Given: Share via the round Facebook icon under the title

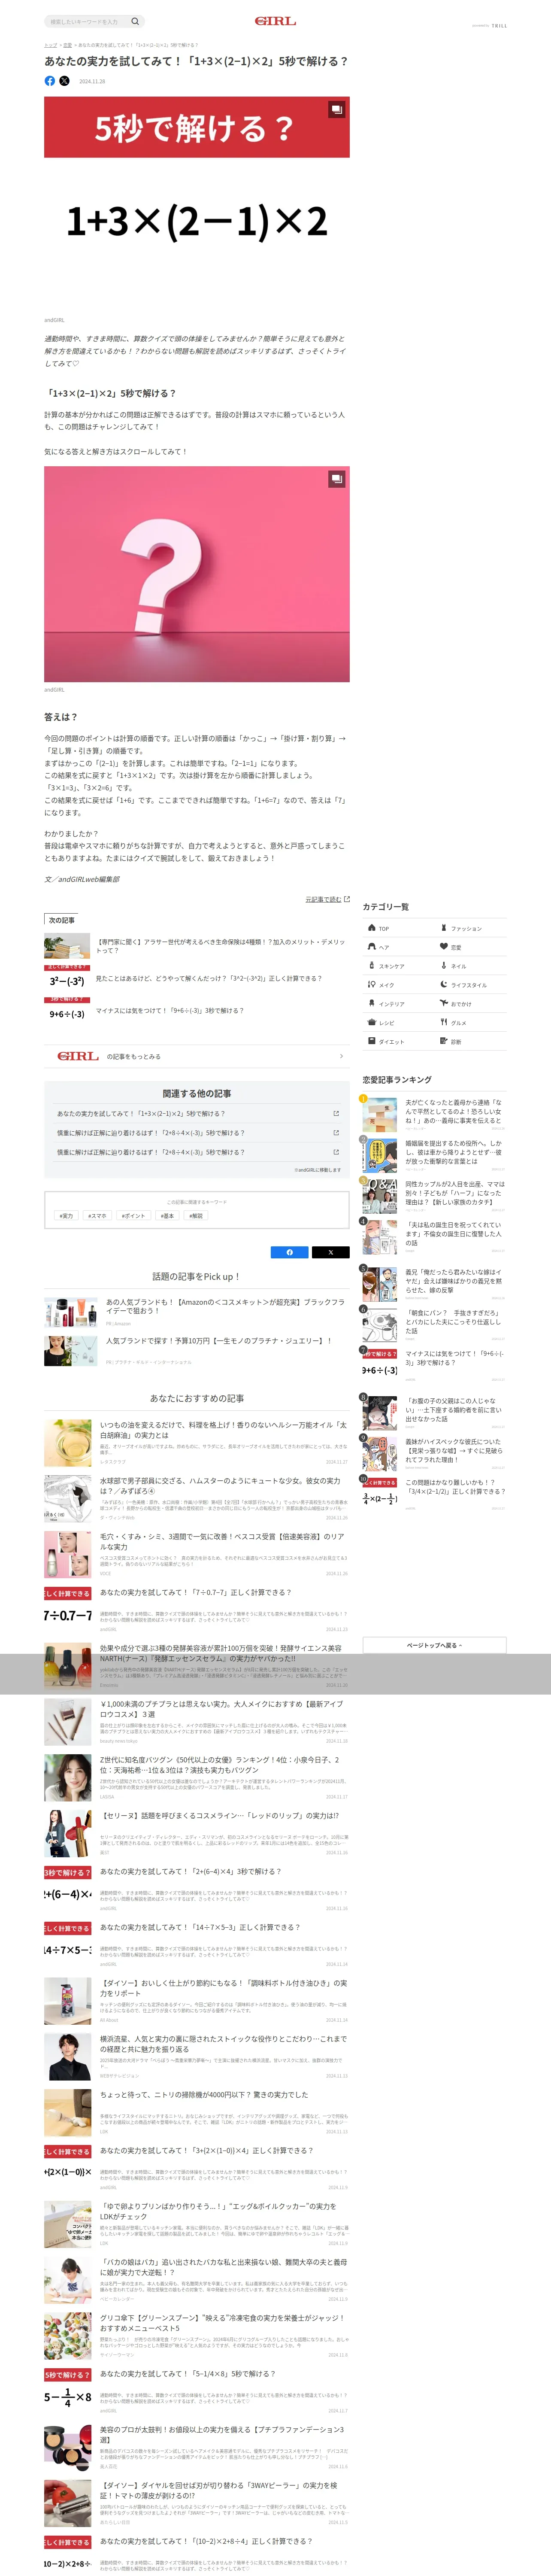Looking at the screenshot, I should tap(50, 81).
